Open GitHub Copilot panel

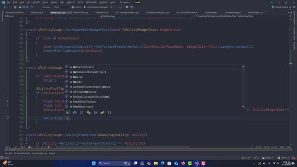pyautogui.click(x=280, y=7)
